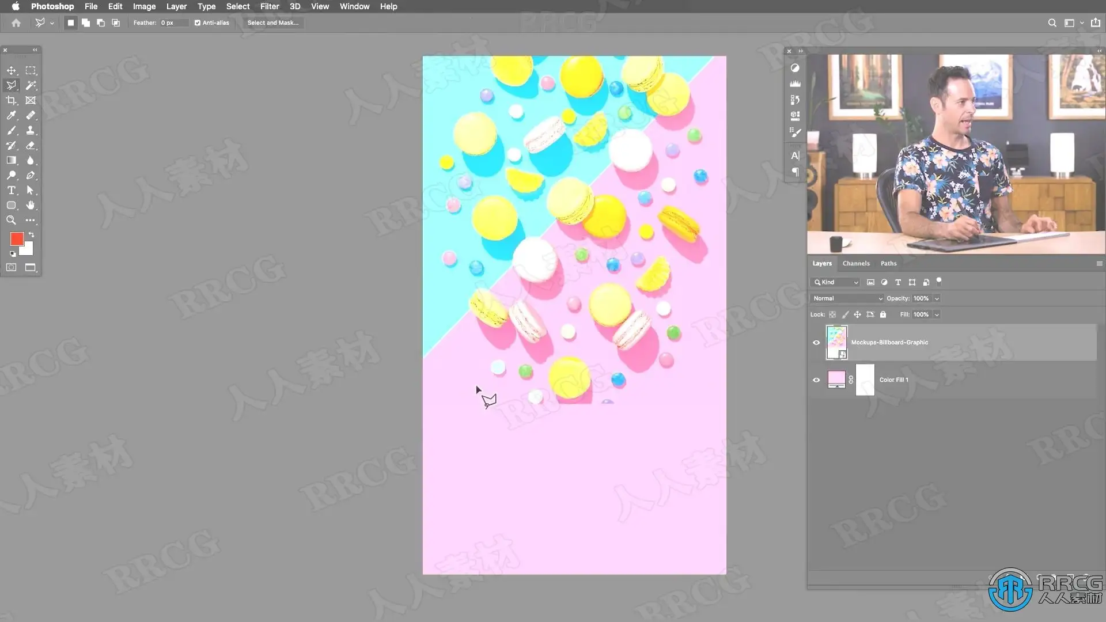The image size is (1106, 622).
Task: Open the Kind filter dropdown
Action: (836, 282)
